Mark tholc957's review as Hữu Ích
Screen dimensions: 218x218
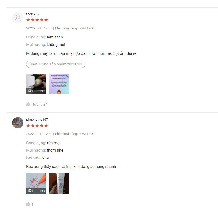(36, 104)
